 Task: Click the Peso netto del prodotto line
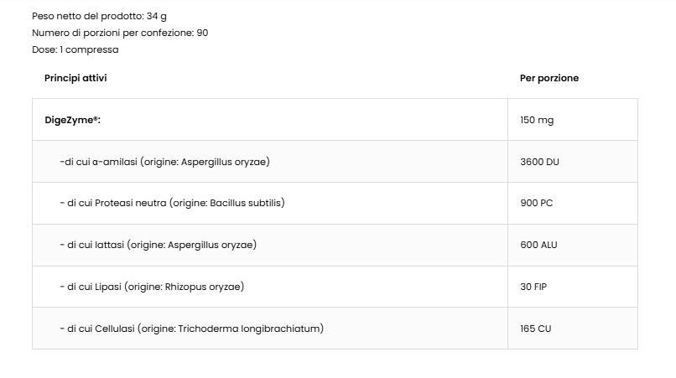coord(99,16)
